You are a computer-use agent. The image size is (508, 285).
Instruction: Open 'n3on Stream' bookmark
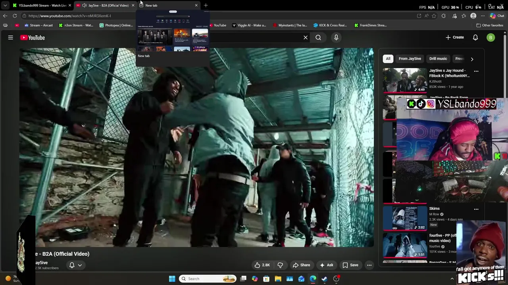click(x=76, y=25)
